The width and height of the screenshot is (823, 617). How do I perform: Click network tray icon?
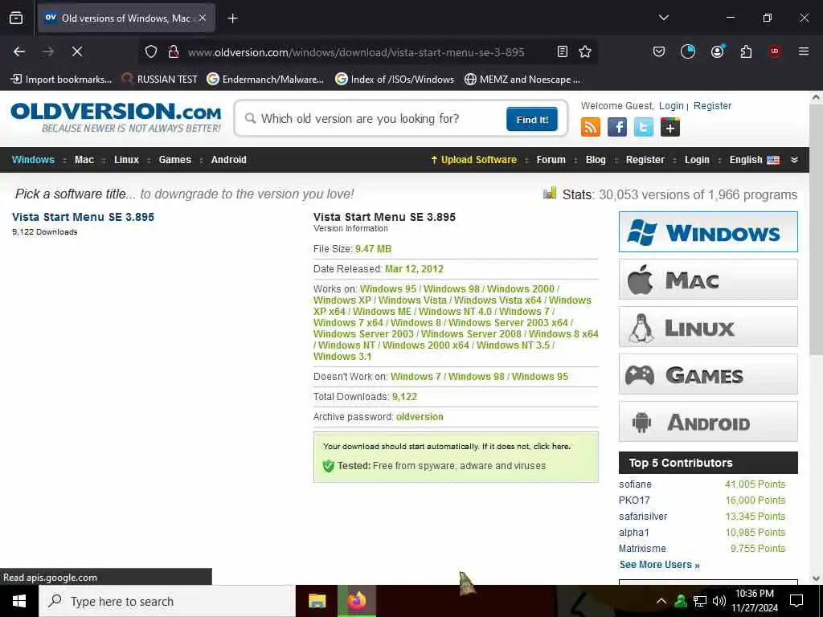tap(700, 601)
